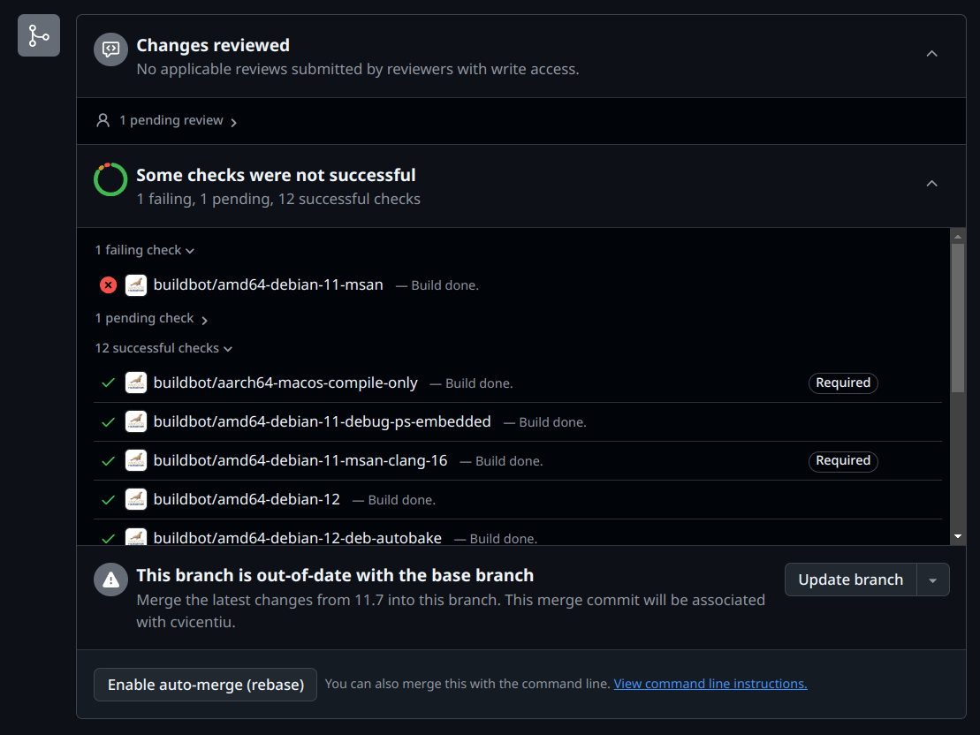Click 'This branch is out-of-date with the base branch' heading

tap(335, 575)
